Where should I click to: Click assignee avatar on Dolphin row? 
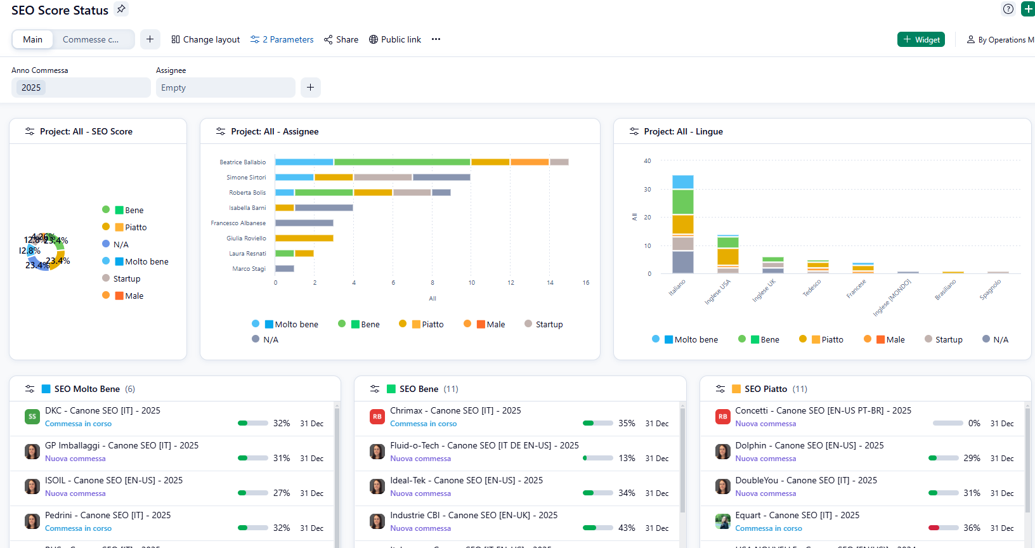[x=722, y=452]
